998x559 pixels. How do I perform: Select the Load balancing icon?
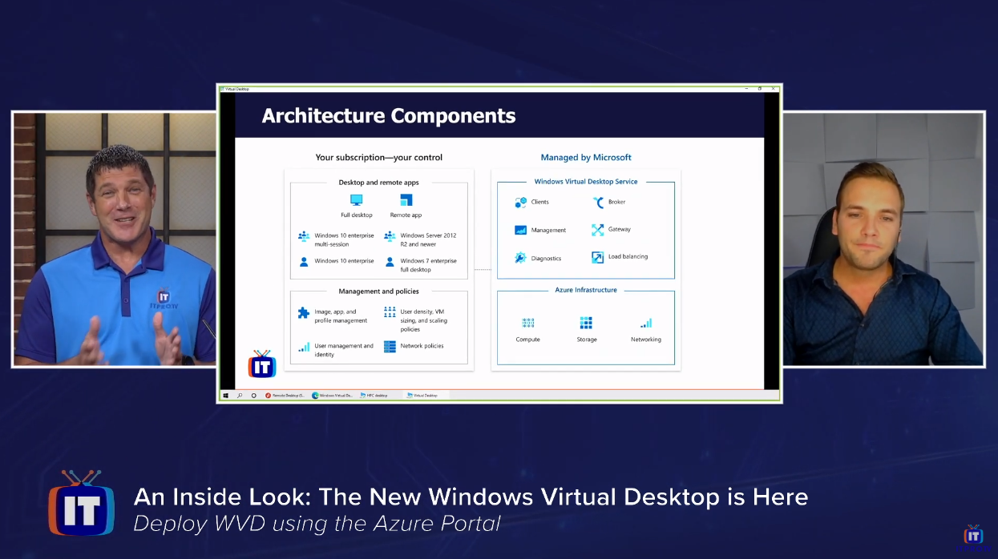[598, 257]
